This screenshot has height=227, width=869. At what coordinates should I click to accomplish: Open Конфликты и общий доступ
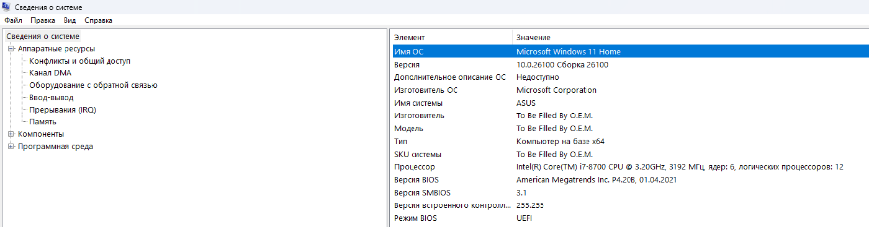(79, 61)
